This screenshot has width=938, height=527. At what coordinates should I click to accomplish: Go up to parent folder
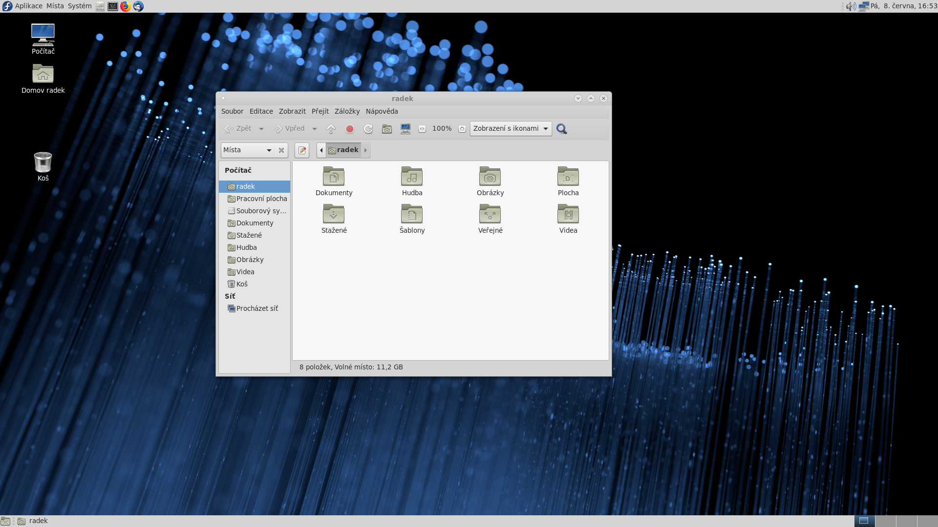click(x=331, y=129)
